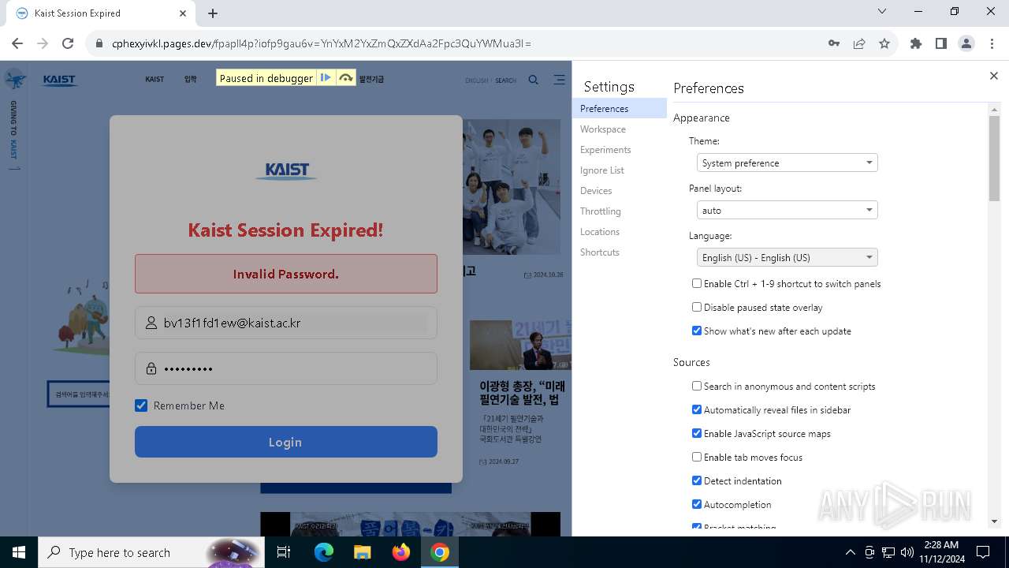Open a new browser tab
Image resolution: width=1009 pixels, height=568 pixels.
pyautogui.click(x=213, y=13)
